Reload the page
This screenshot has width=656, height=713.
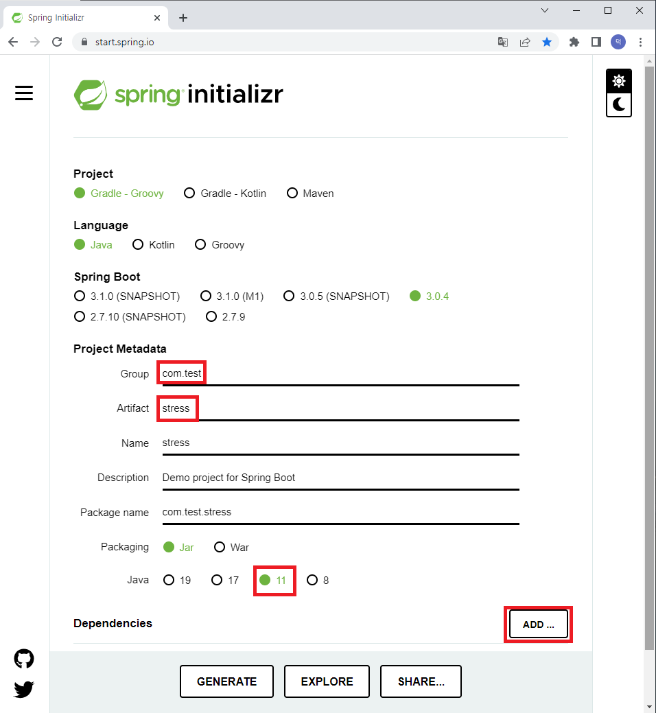click(x=57, y=42)
